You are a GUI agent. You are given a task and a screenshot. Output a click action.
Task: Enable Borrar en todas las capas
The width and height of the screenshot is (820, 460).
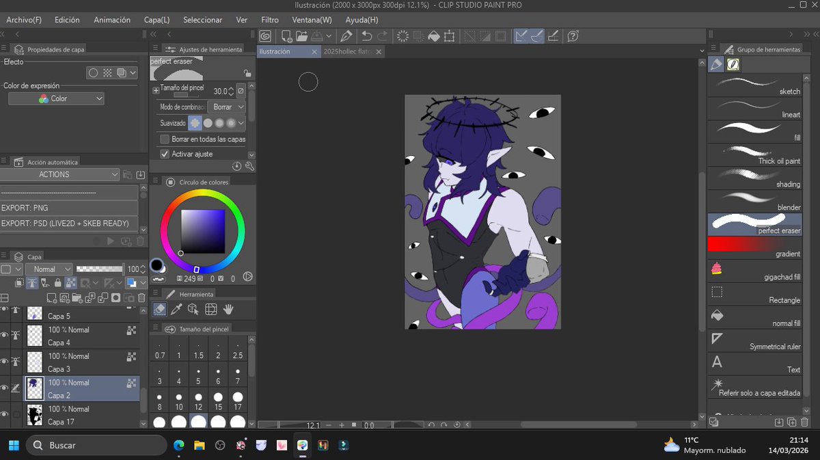164,139
